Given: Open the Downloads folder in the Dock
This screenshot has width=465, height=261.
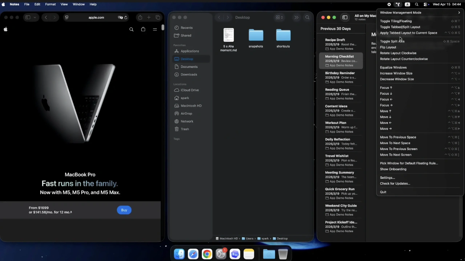Looking at the screenshot, I should [269, 254].
